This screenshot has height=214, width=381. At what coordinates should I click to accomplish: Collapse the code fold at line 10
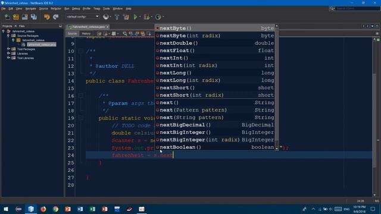coord(80,51)
